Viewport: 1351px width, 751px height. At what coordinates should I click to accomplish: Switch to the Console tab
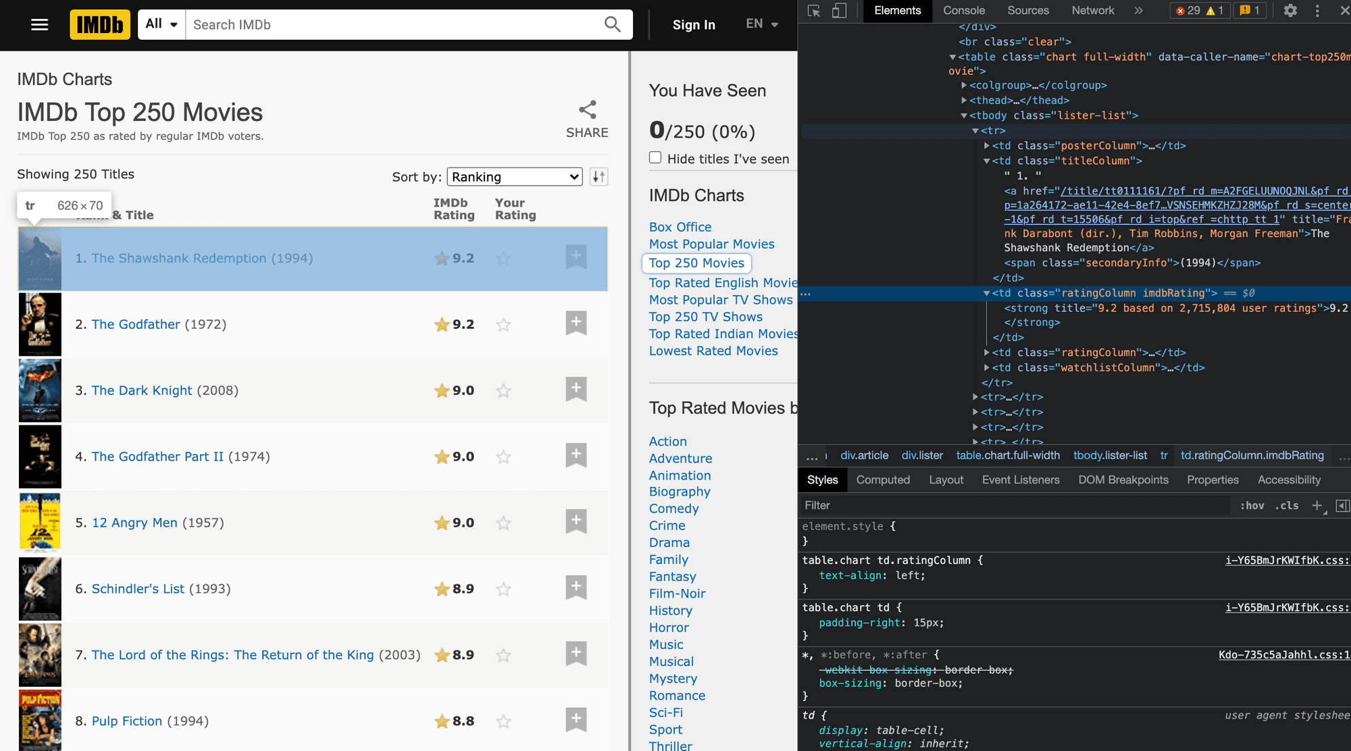pos(963,10)
